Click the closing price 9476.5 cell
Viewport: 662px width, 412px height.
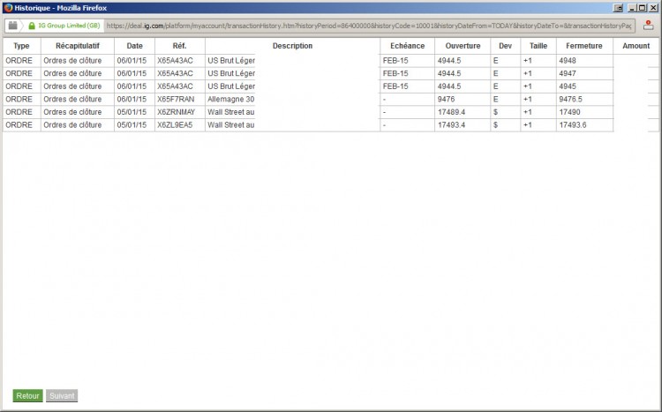coord(584,99)
